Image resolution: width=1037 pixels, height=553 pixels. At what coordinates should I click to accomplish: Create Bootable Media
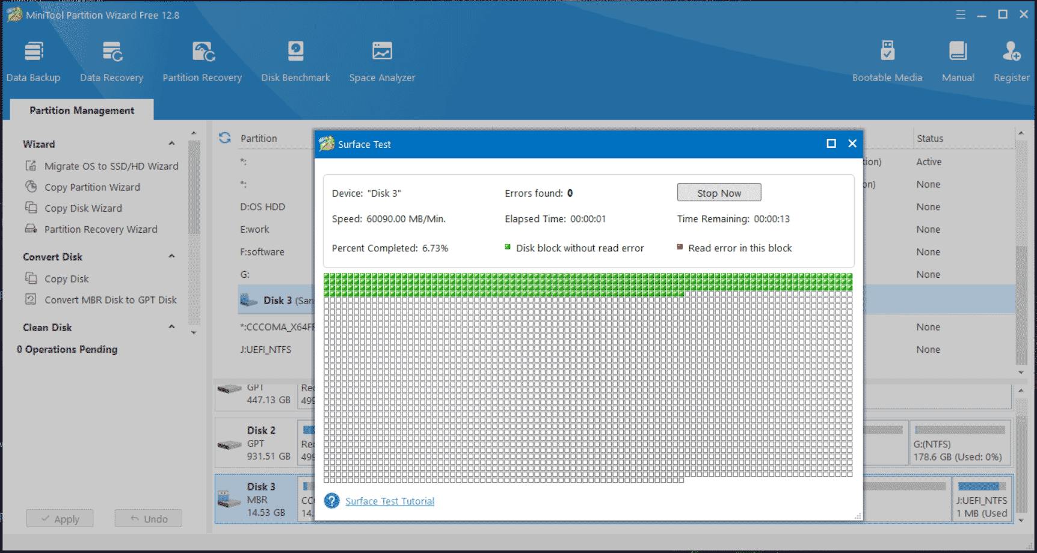tap(887, 61)
